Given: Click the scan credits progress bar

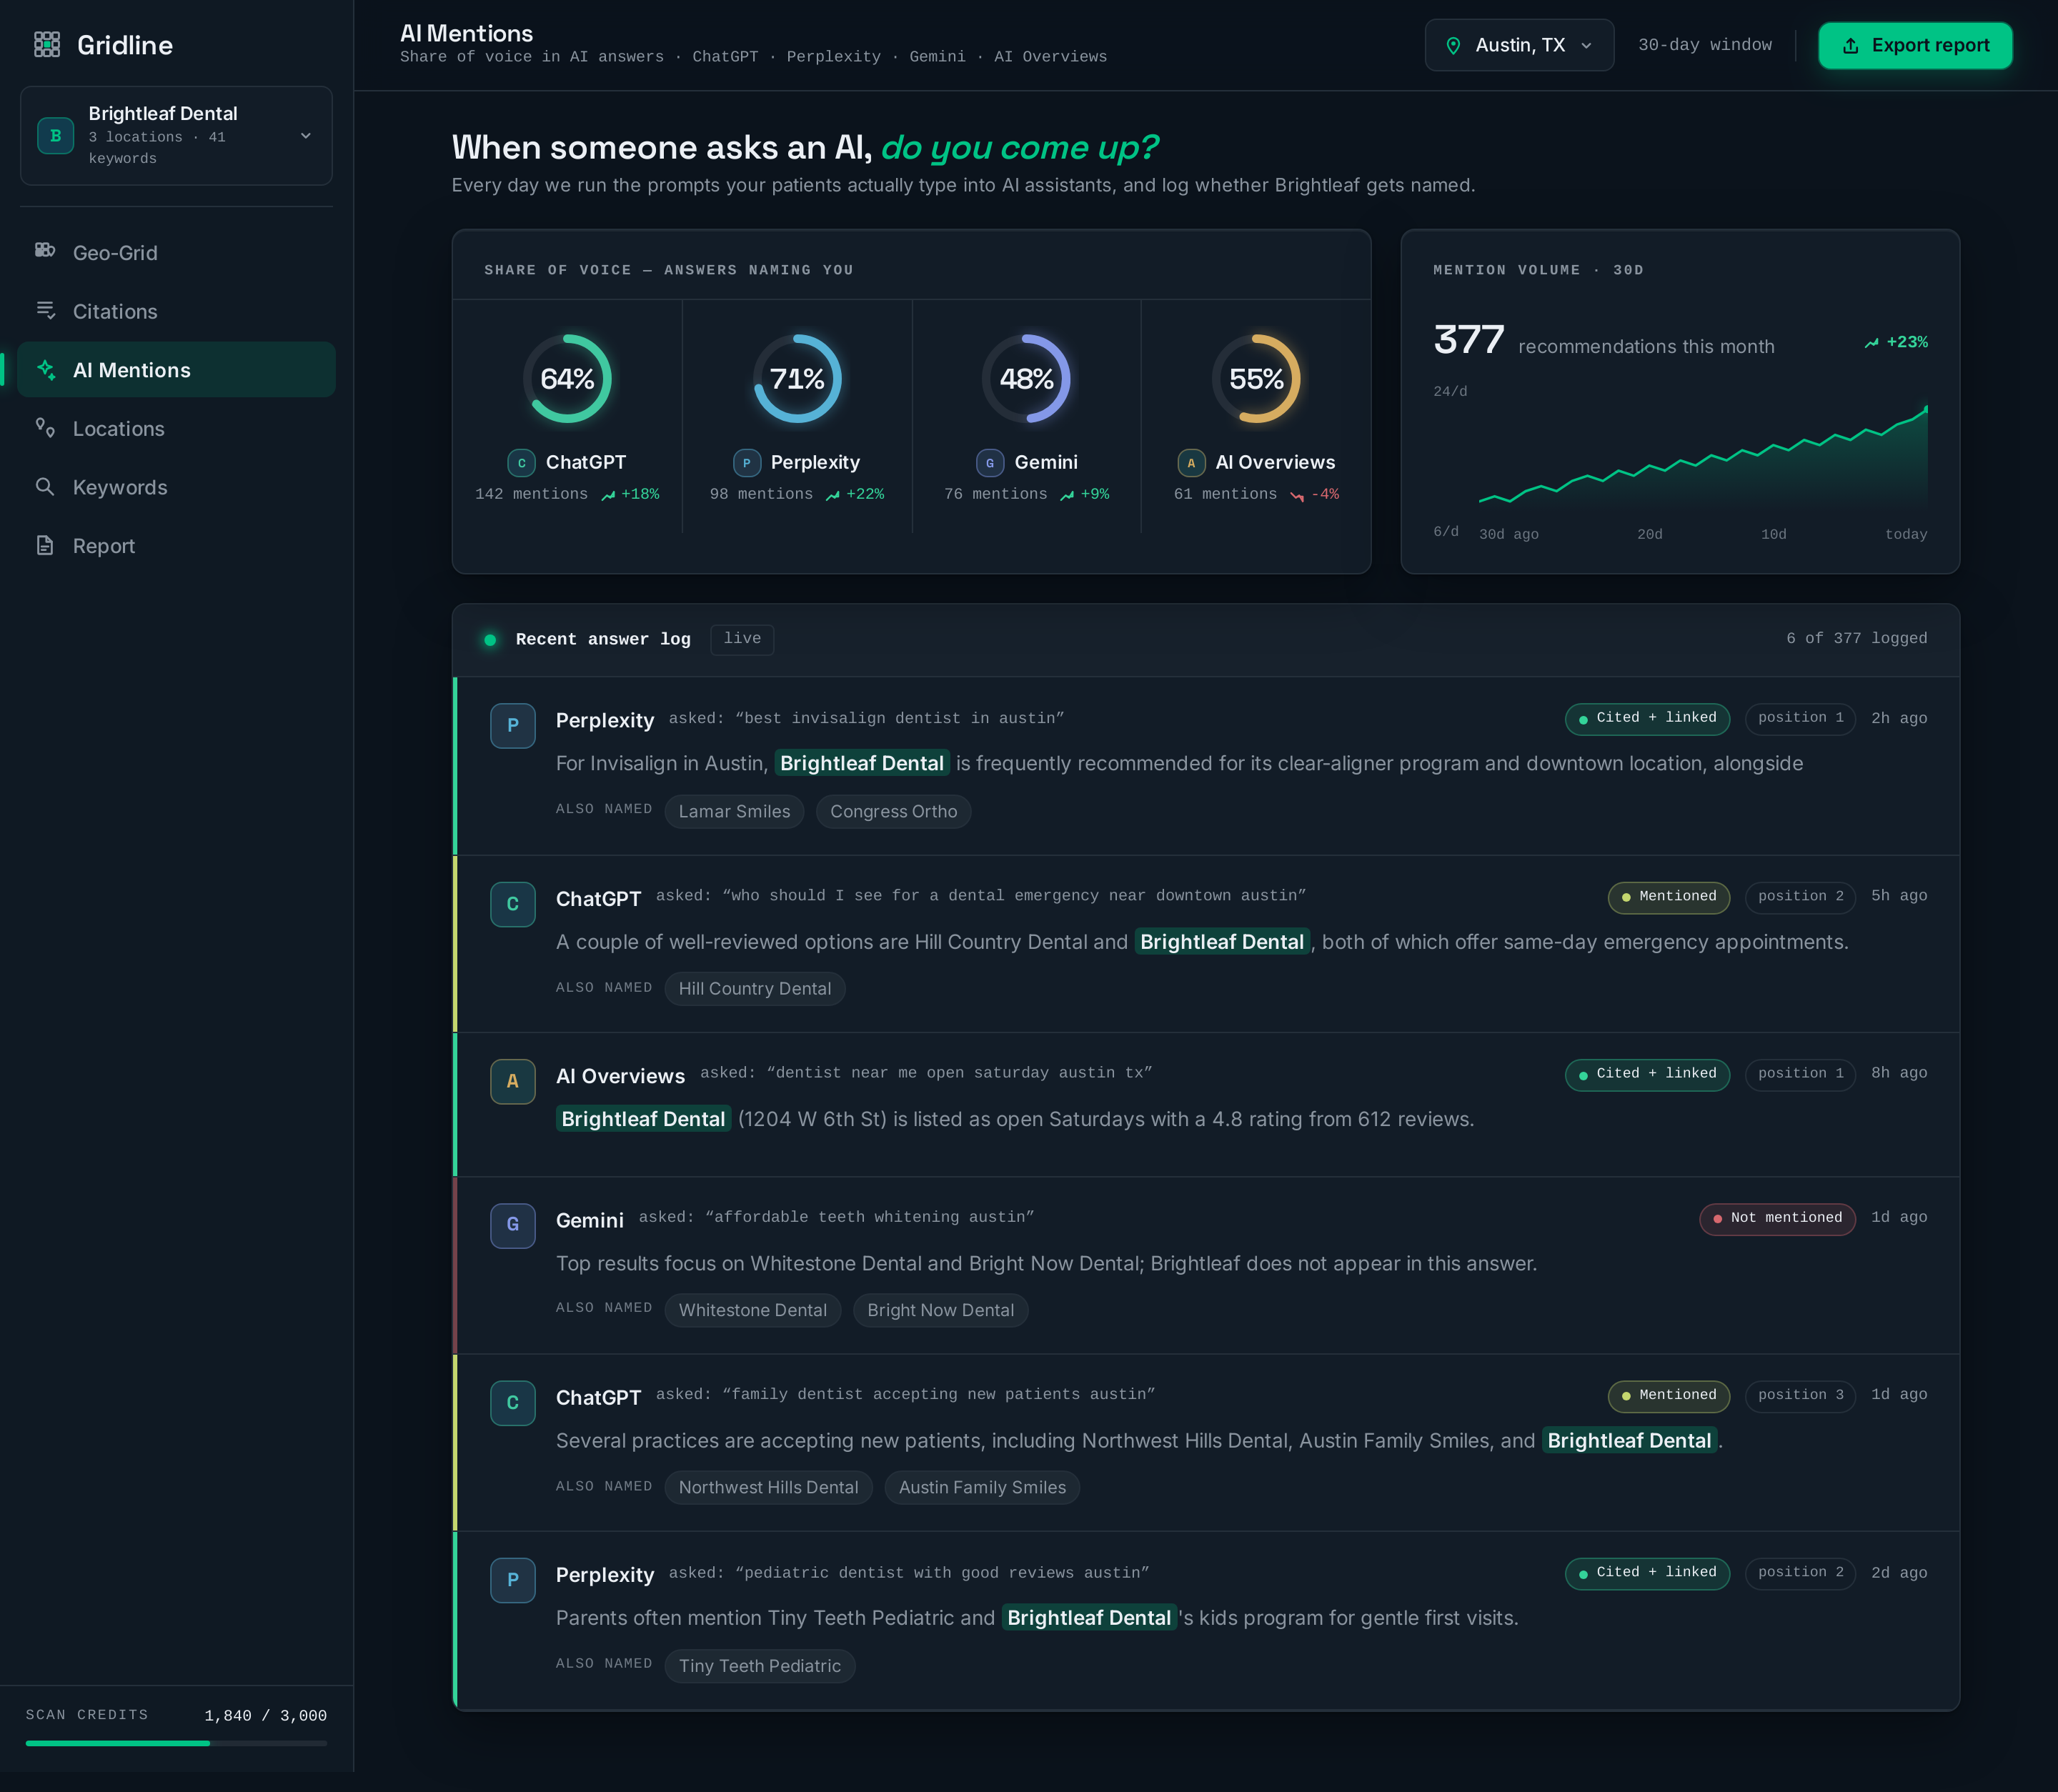Looking at the screenshot, I should point(176,1743).
